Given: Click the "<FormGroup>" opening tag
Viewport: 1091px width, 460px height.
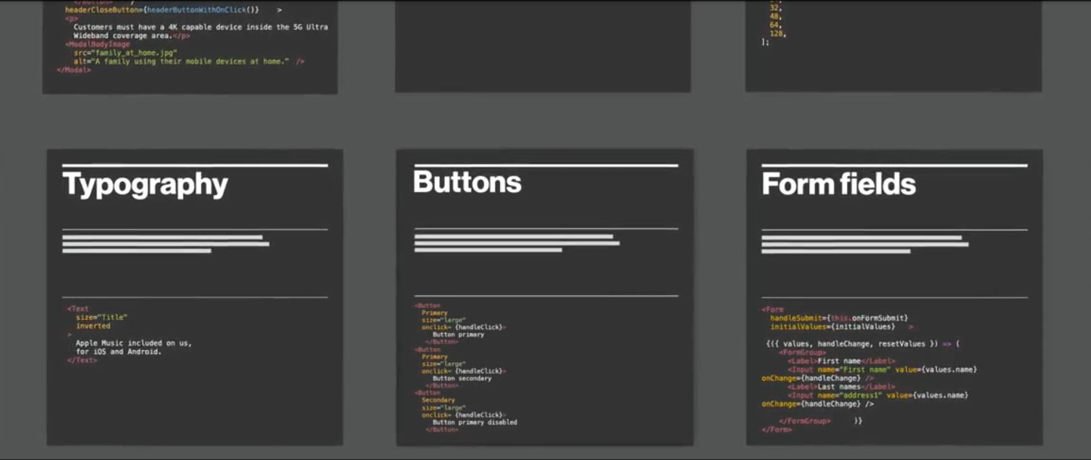Looking at the screenshot, I should click(803, 352).
